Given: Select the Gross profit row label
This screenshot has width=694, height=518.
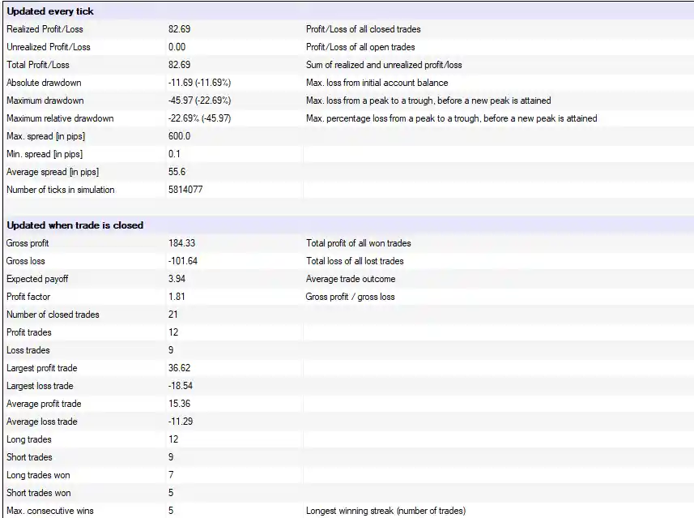Looking at the screenshot, I should click(28, 243).
